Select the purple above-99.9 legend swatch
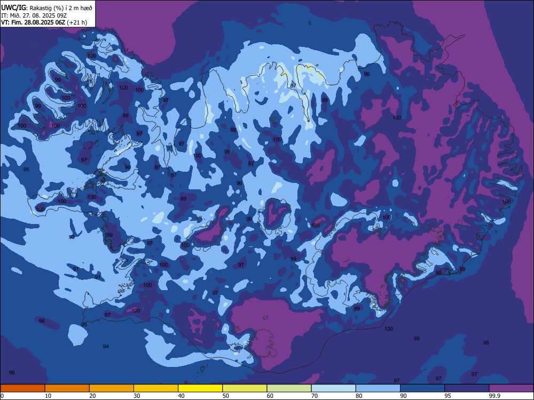Image resolution: width=534 pixels, height=400 pixels. tap(511, 388)
